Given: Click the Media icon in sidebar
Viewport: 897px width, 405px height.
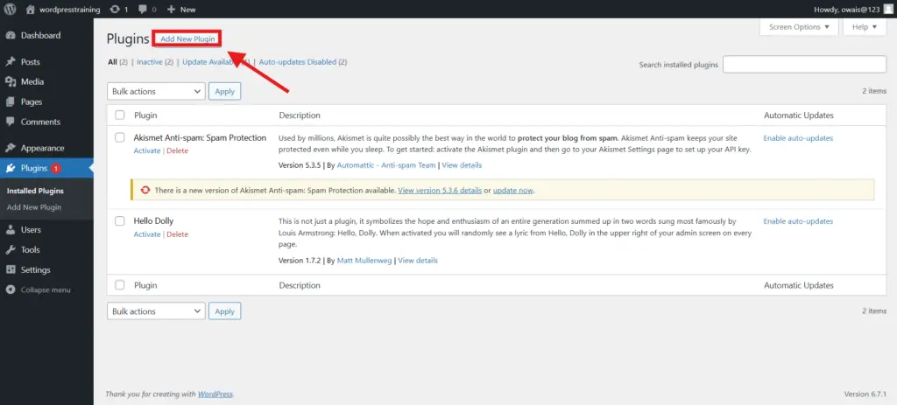Looking at the screenshot, I should (11, 81).
